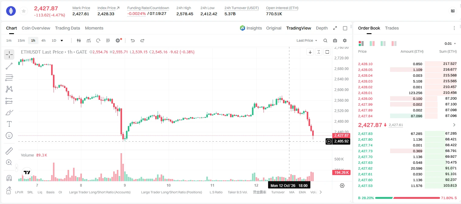
Task: Select the 2,428.01 ask order row
Action: (x=407, y=93)
